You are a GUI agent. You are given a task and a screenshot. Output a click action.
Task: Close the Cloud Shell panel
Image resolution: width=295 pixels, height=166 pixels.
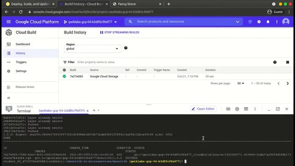coord(287,109)
